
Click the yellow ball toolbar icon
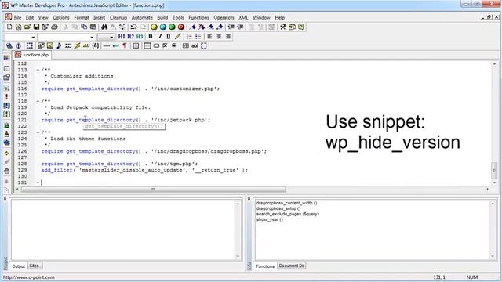click(154, 27)
